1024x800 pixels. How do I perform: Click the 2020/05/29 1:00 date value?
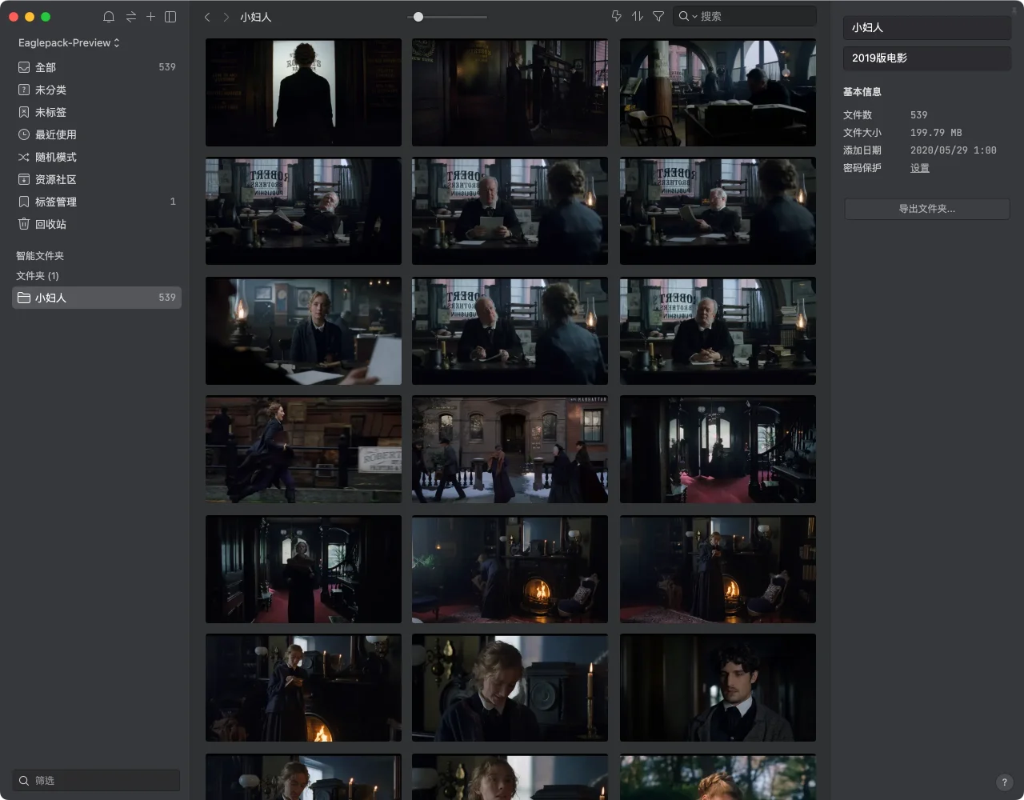click(x=954, y=150)
